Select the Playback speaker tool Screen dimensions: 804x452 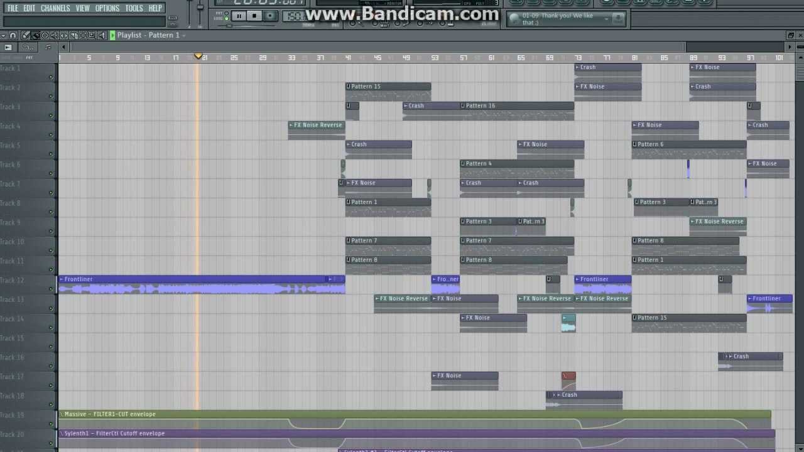click(102, 35)
